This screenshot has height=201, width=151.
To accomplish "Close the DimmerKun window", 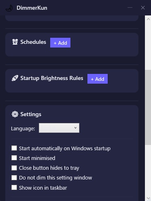I will coord(143,8).
